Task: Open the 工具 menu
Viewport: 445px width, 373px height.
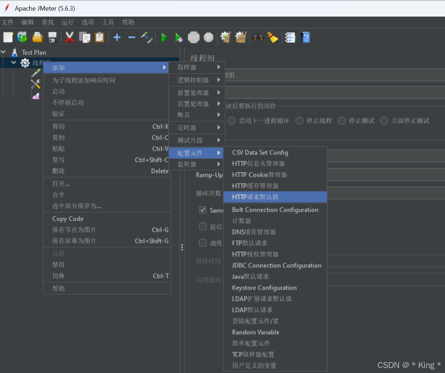Action: 108,22
